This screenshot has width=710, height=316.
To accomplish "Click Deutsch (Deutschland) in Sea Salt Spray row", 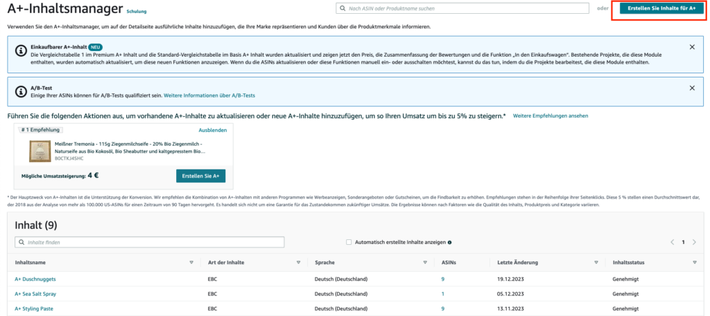I will (341, 294).
